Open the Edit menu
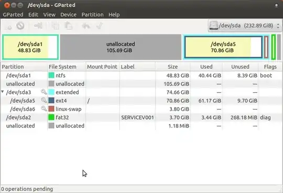 tap(33, 15)
